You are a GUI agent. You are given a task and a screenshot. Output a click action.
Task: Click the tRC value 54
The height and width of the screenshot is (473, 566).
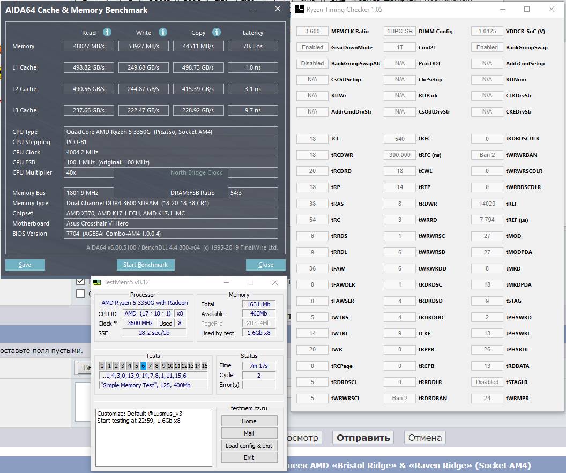tap(312, 220)
